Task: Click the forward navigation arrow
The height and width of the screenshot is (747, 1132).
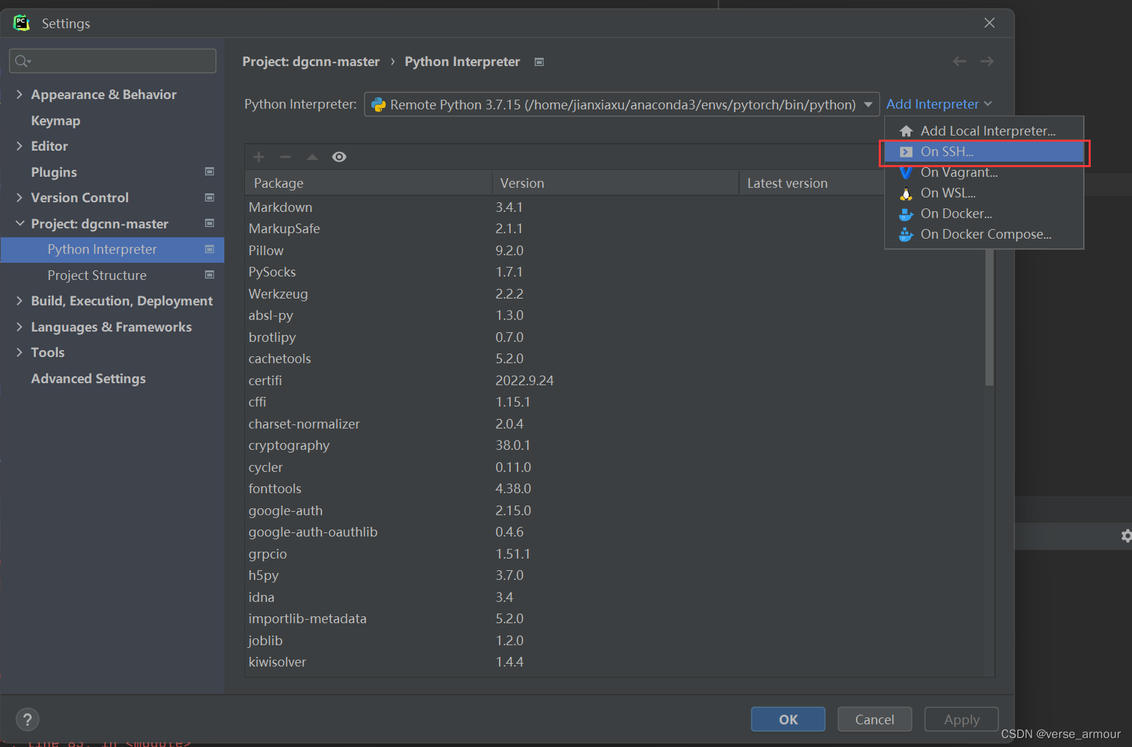Action: tap(987, 61)
